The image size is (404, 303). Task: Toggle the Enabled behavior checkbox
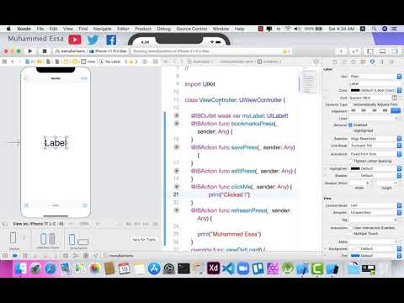click(351, 125)
